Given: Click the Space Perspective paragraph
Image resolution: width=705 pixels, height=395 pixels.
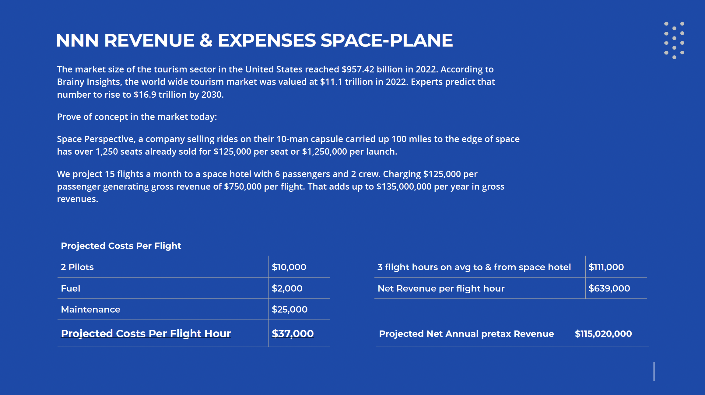Looking at the screenshot, I should [288, 145].
